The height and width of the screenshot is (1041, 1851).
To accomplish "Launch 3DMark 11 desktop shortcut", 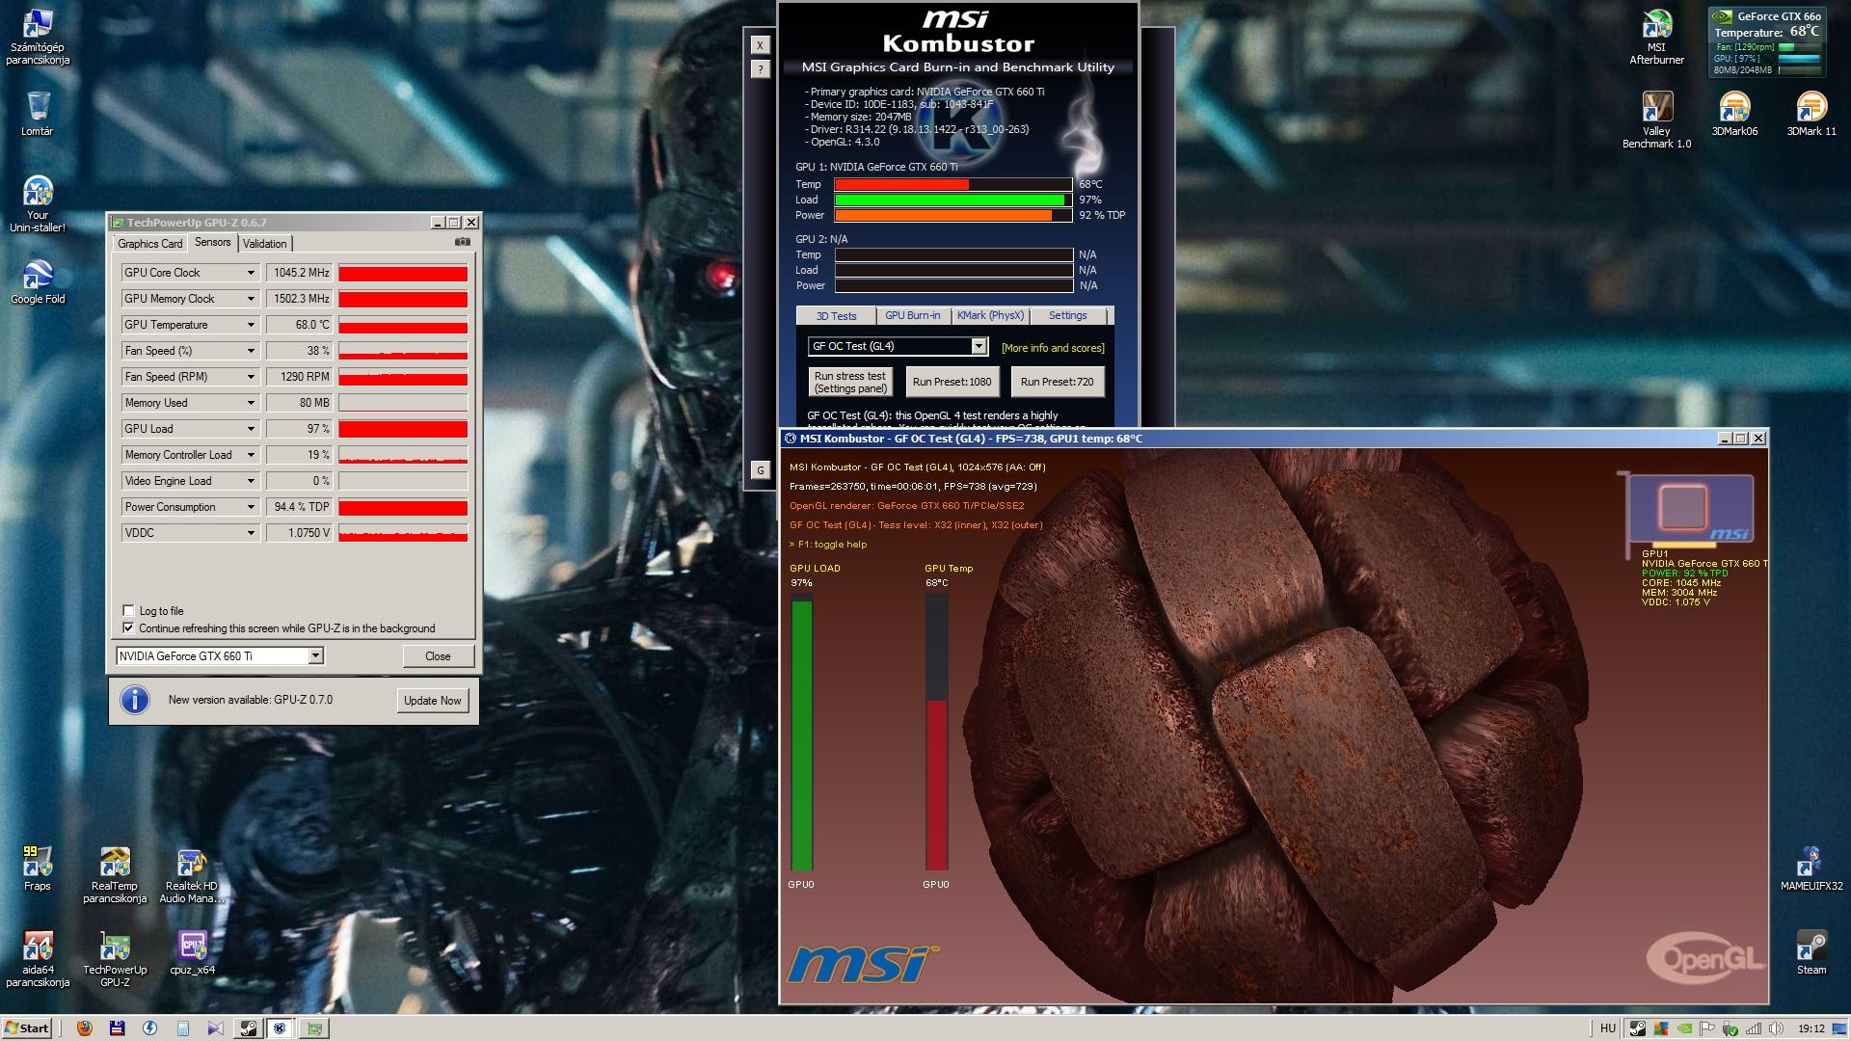I will pos(1811,114).
